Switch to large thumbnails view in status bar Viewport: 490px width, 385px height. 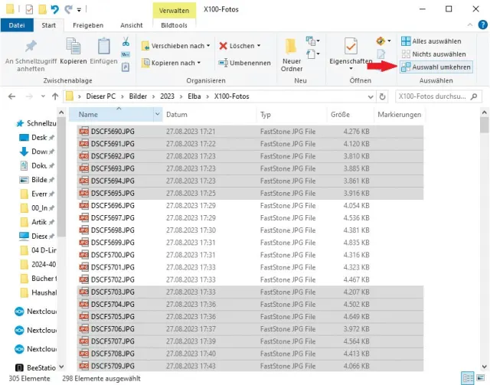[x=482, y=378]
